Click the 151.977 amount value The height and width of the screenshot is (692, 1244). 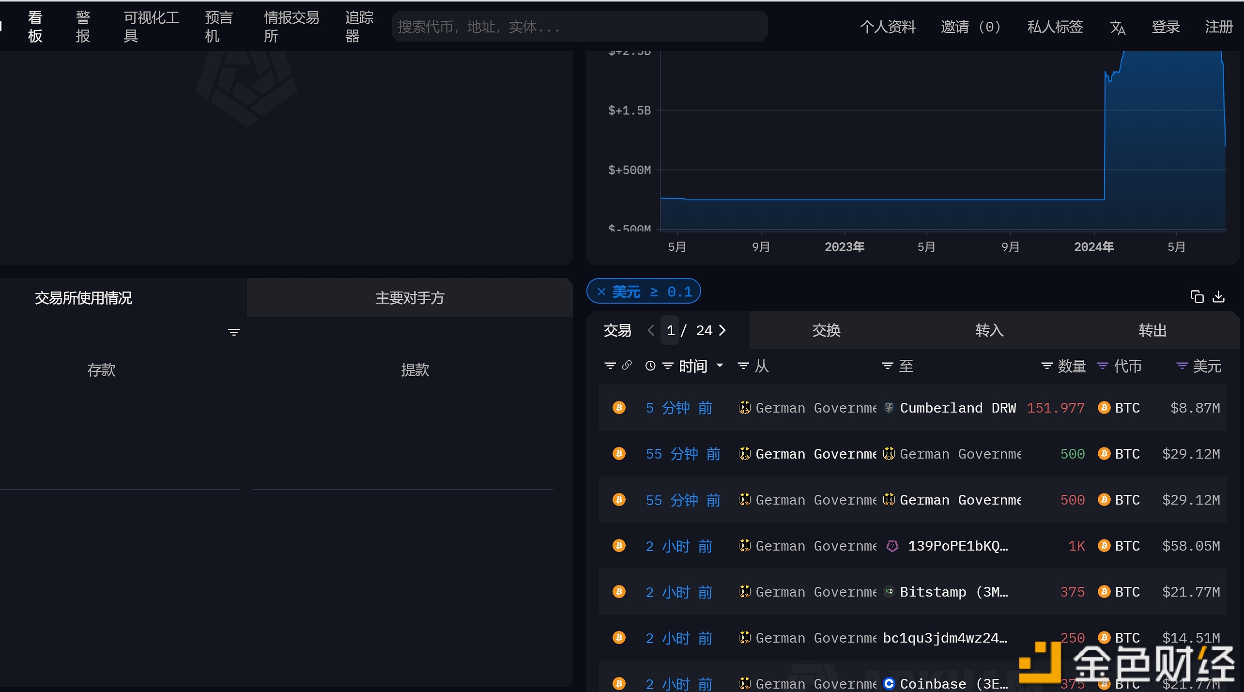(1056, 408)
